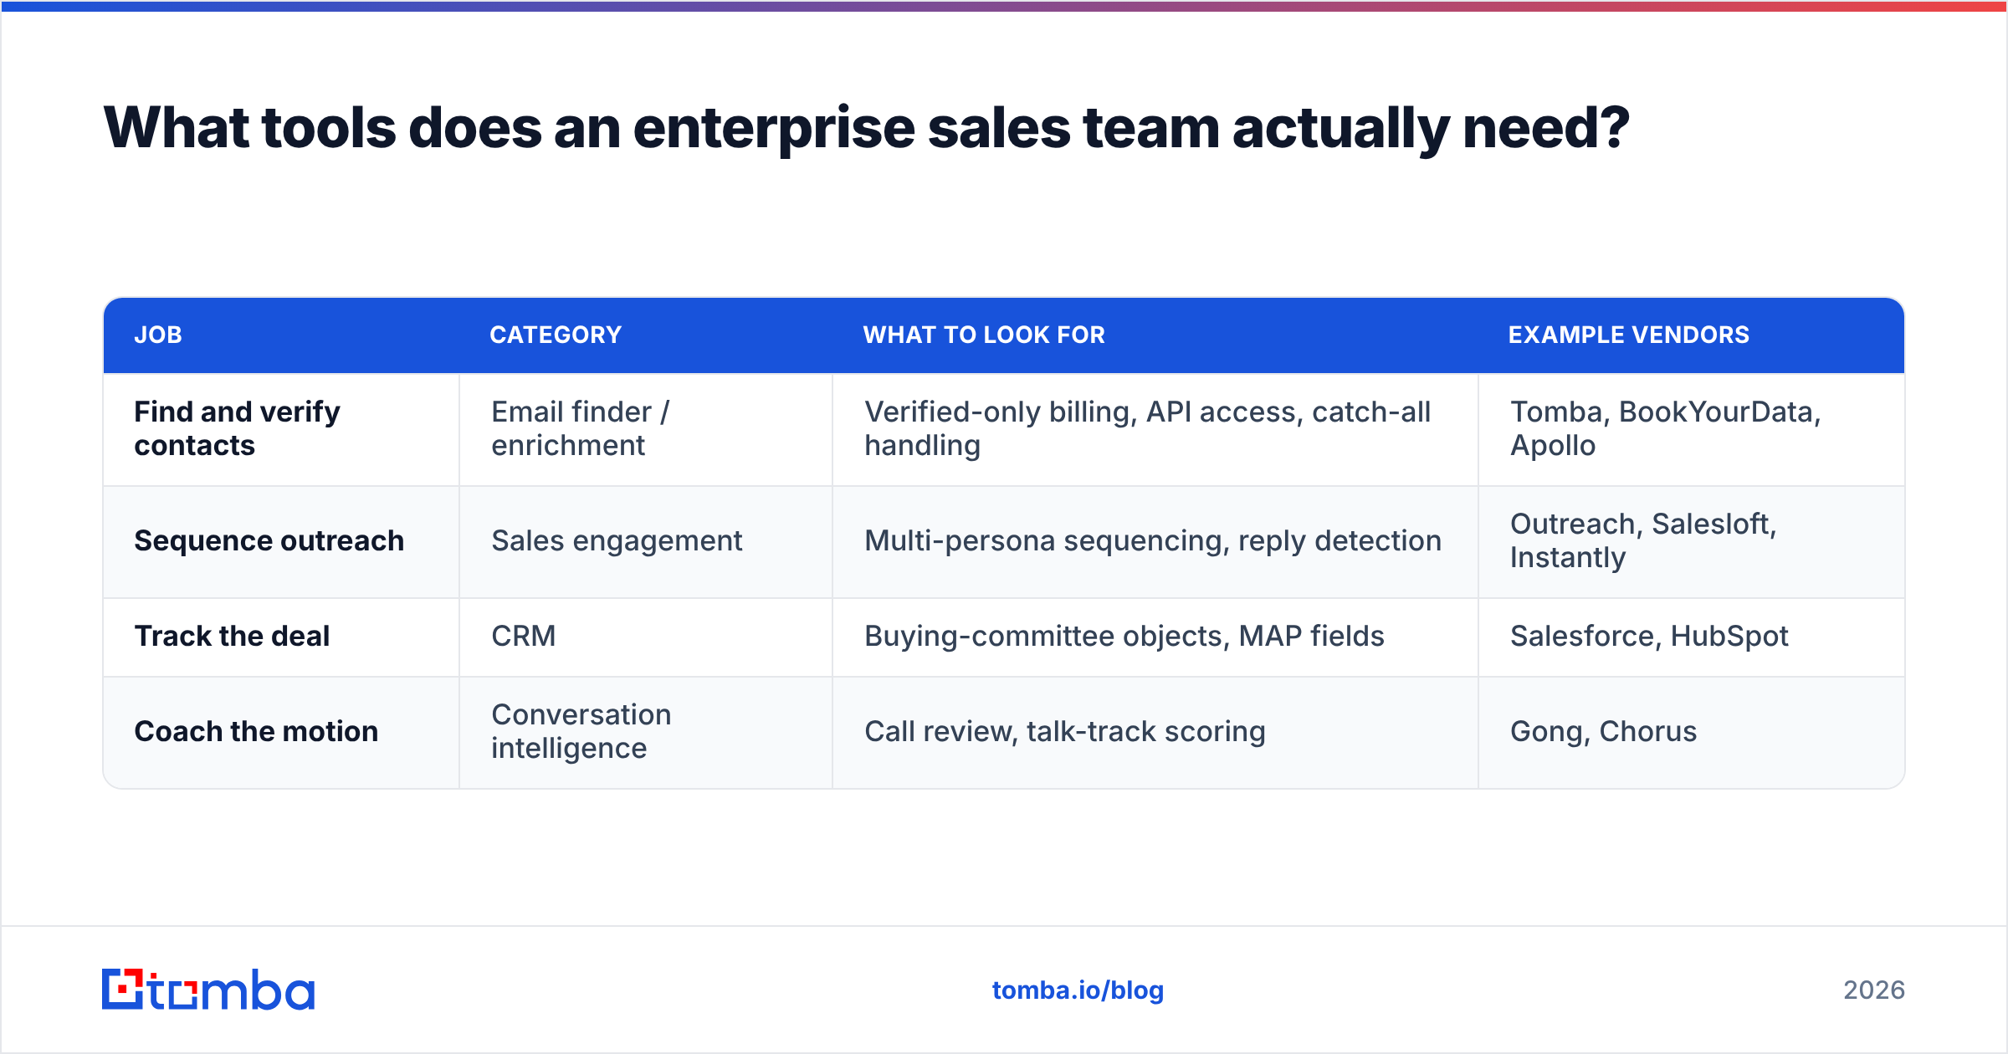2008x1054 pixels.
Task: Click 'Gong, Chorus' cell
Action: click(1692, 732)
